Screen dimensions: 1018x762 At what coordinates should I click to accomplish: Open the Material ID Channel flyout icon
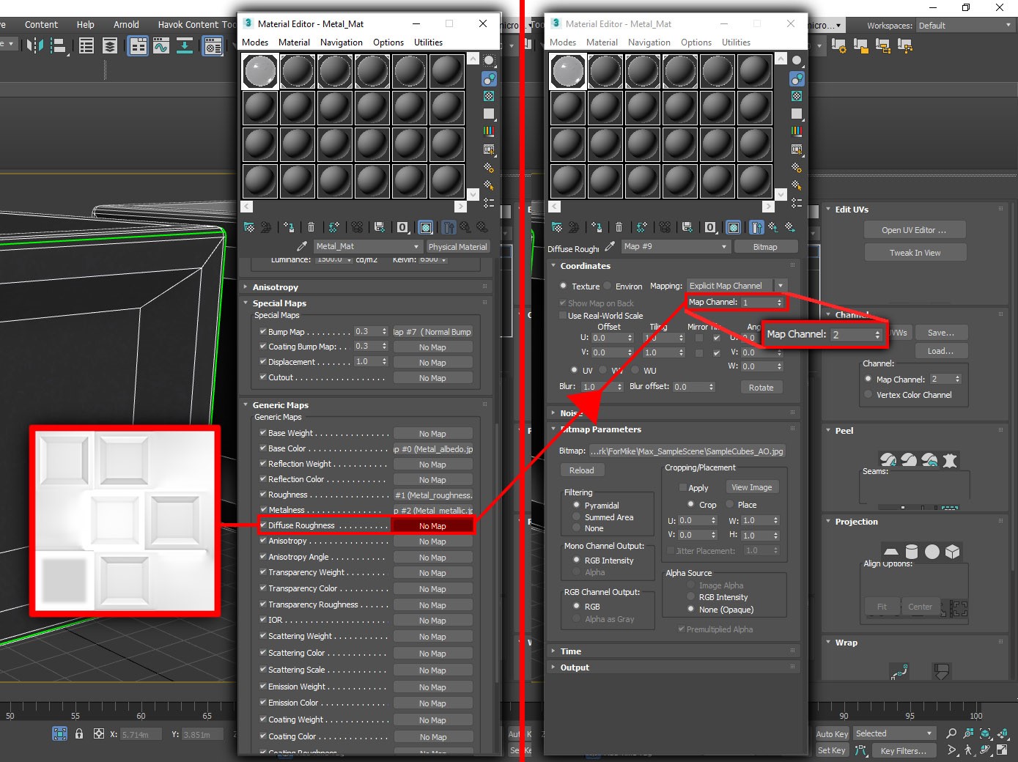(x=402, y=228)
